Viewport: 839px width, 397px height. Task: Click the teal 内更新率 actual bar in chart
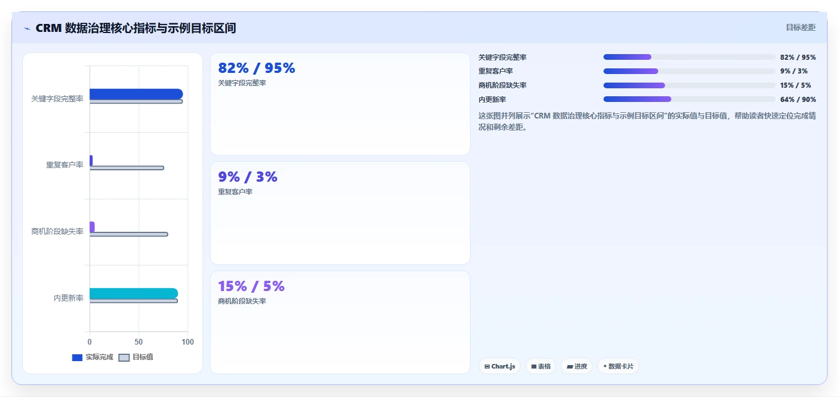click(x=133, y=293)
